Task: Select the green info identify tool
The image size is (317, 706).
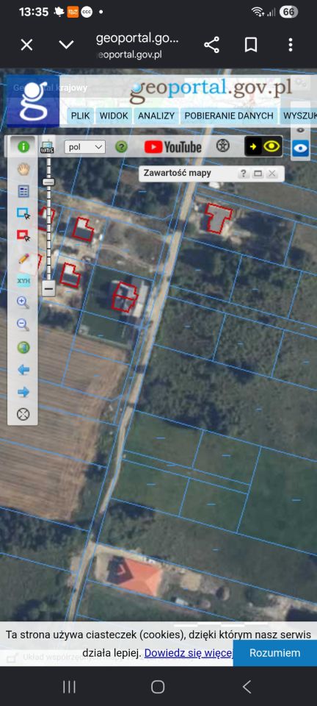Action: 23,146
